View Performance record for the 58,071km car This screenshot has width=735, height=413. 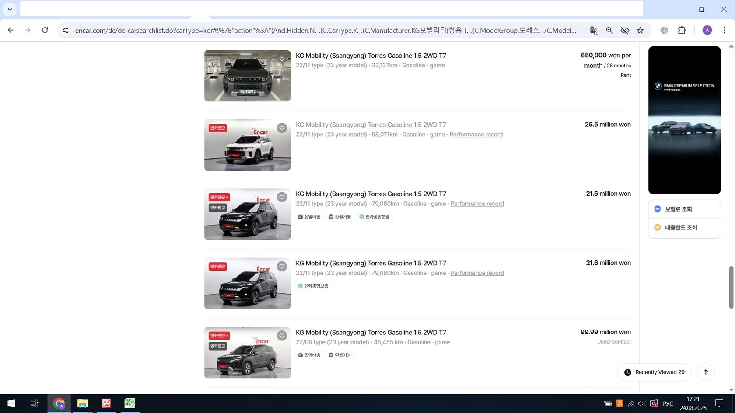tap(476, 135)
